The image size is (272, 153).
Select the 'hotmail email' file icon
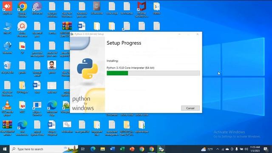point(37,69)
